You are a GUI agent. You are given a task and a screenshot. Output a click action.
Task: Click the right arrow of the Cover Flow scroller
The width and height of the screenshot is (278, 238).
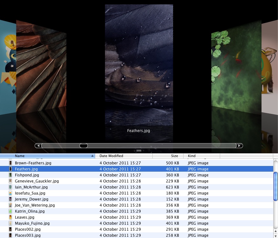point(239,145)
